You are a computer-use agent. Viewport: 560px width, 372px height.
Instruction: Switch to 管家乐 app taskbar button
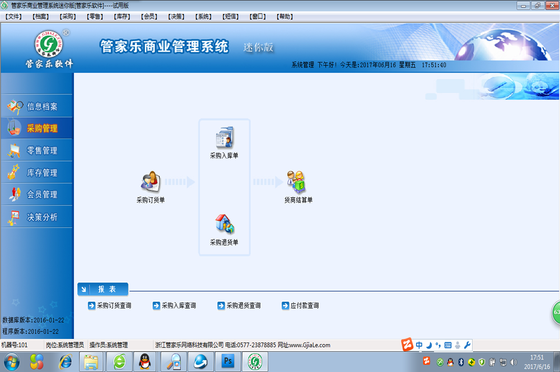coord(255,362)
